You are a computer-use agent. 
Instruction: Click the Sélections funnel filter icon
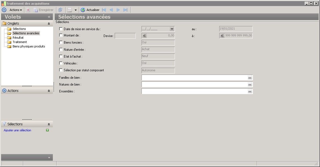point(4,124)
